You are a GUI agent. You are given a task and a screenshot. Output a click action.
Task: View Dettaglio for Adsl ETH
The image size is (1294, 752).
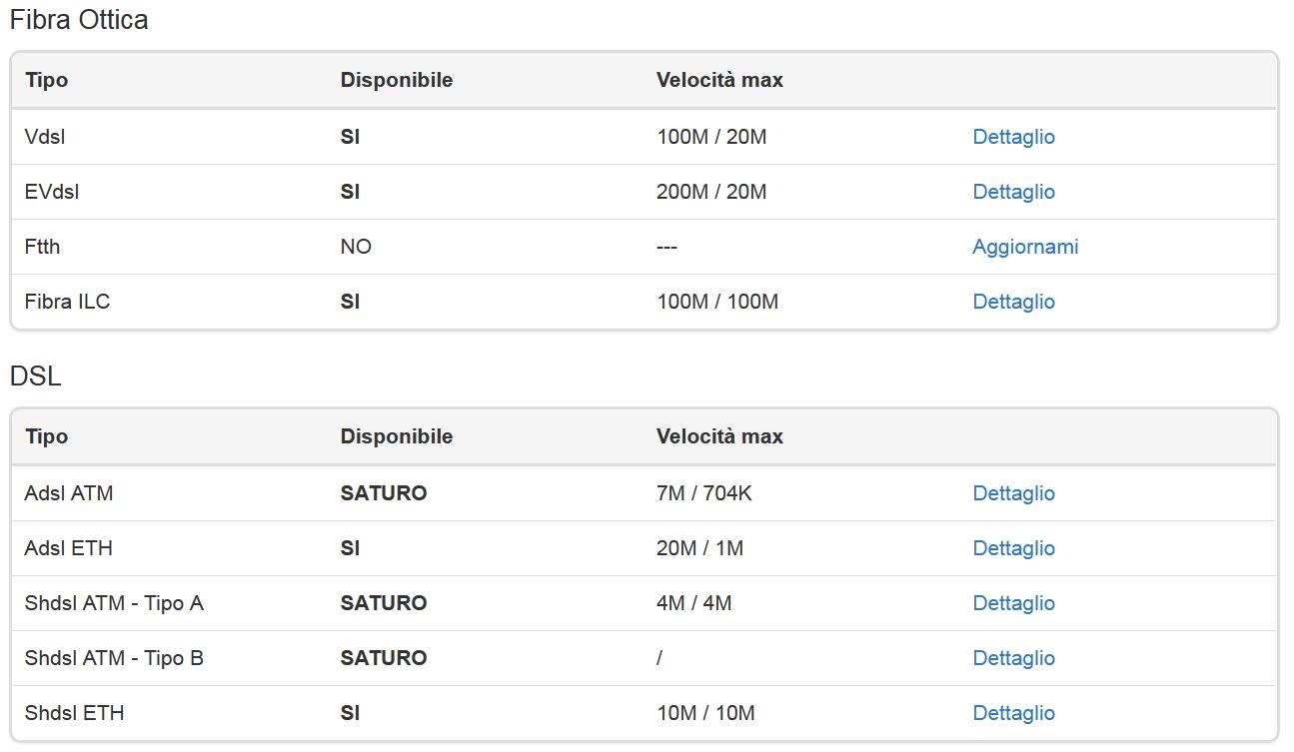(x=1013, y=548)
